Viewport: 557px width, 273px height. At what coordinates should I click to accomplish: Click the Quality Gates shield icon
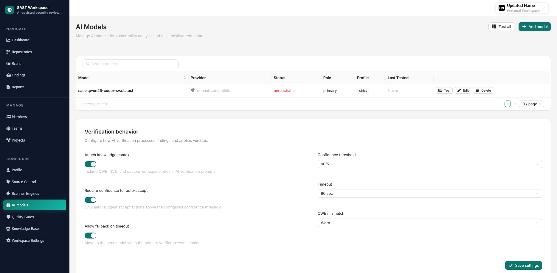pos(8,217)
